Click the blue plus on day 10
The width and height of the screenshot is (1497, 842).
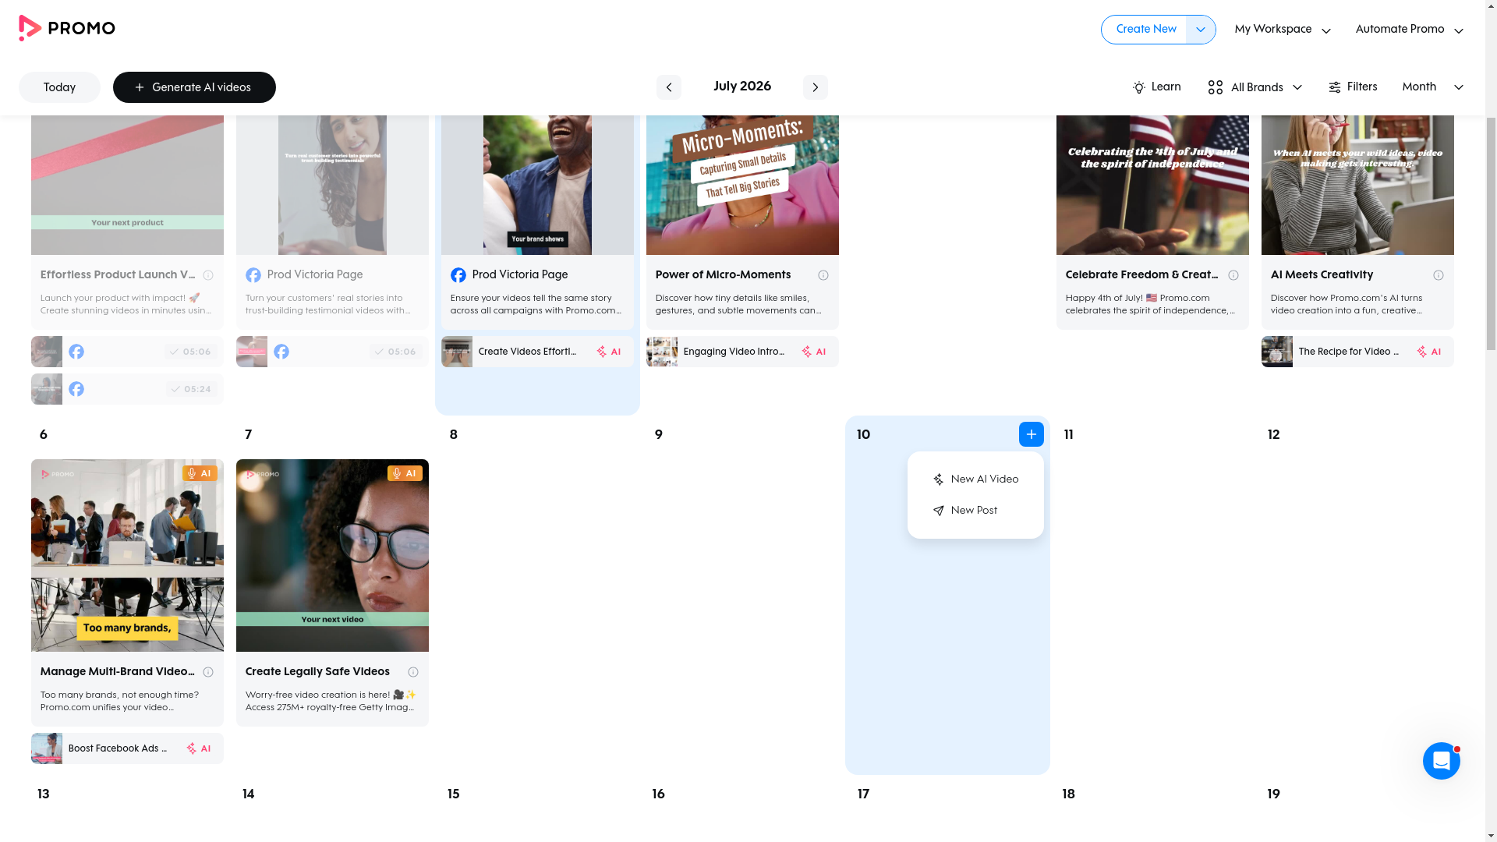1031,434
